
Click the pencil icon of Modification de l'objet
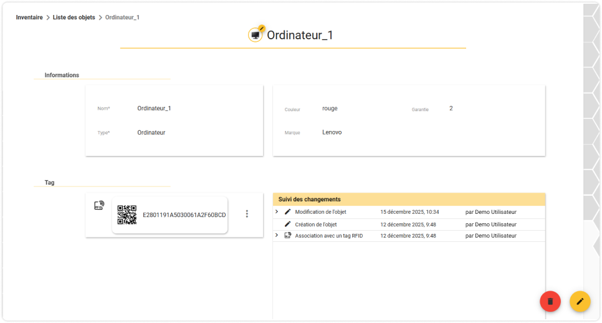[287, 211]
